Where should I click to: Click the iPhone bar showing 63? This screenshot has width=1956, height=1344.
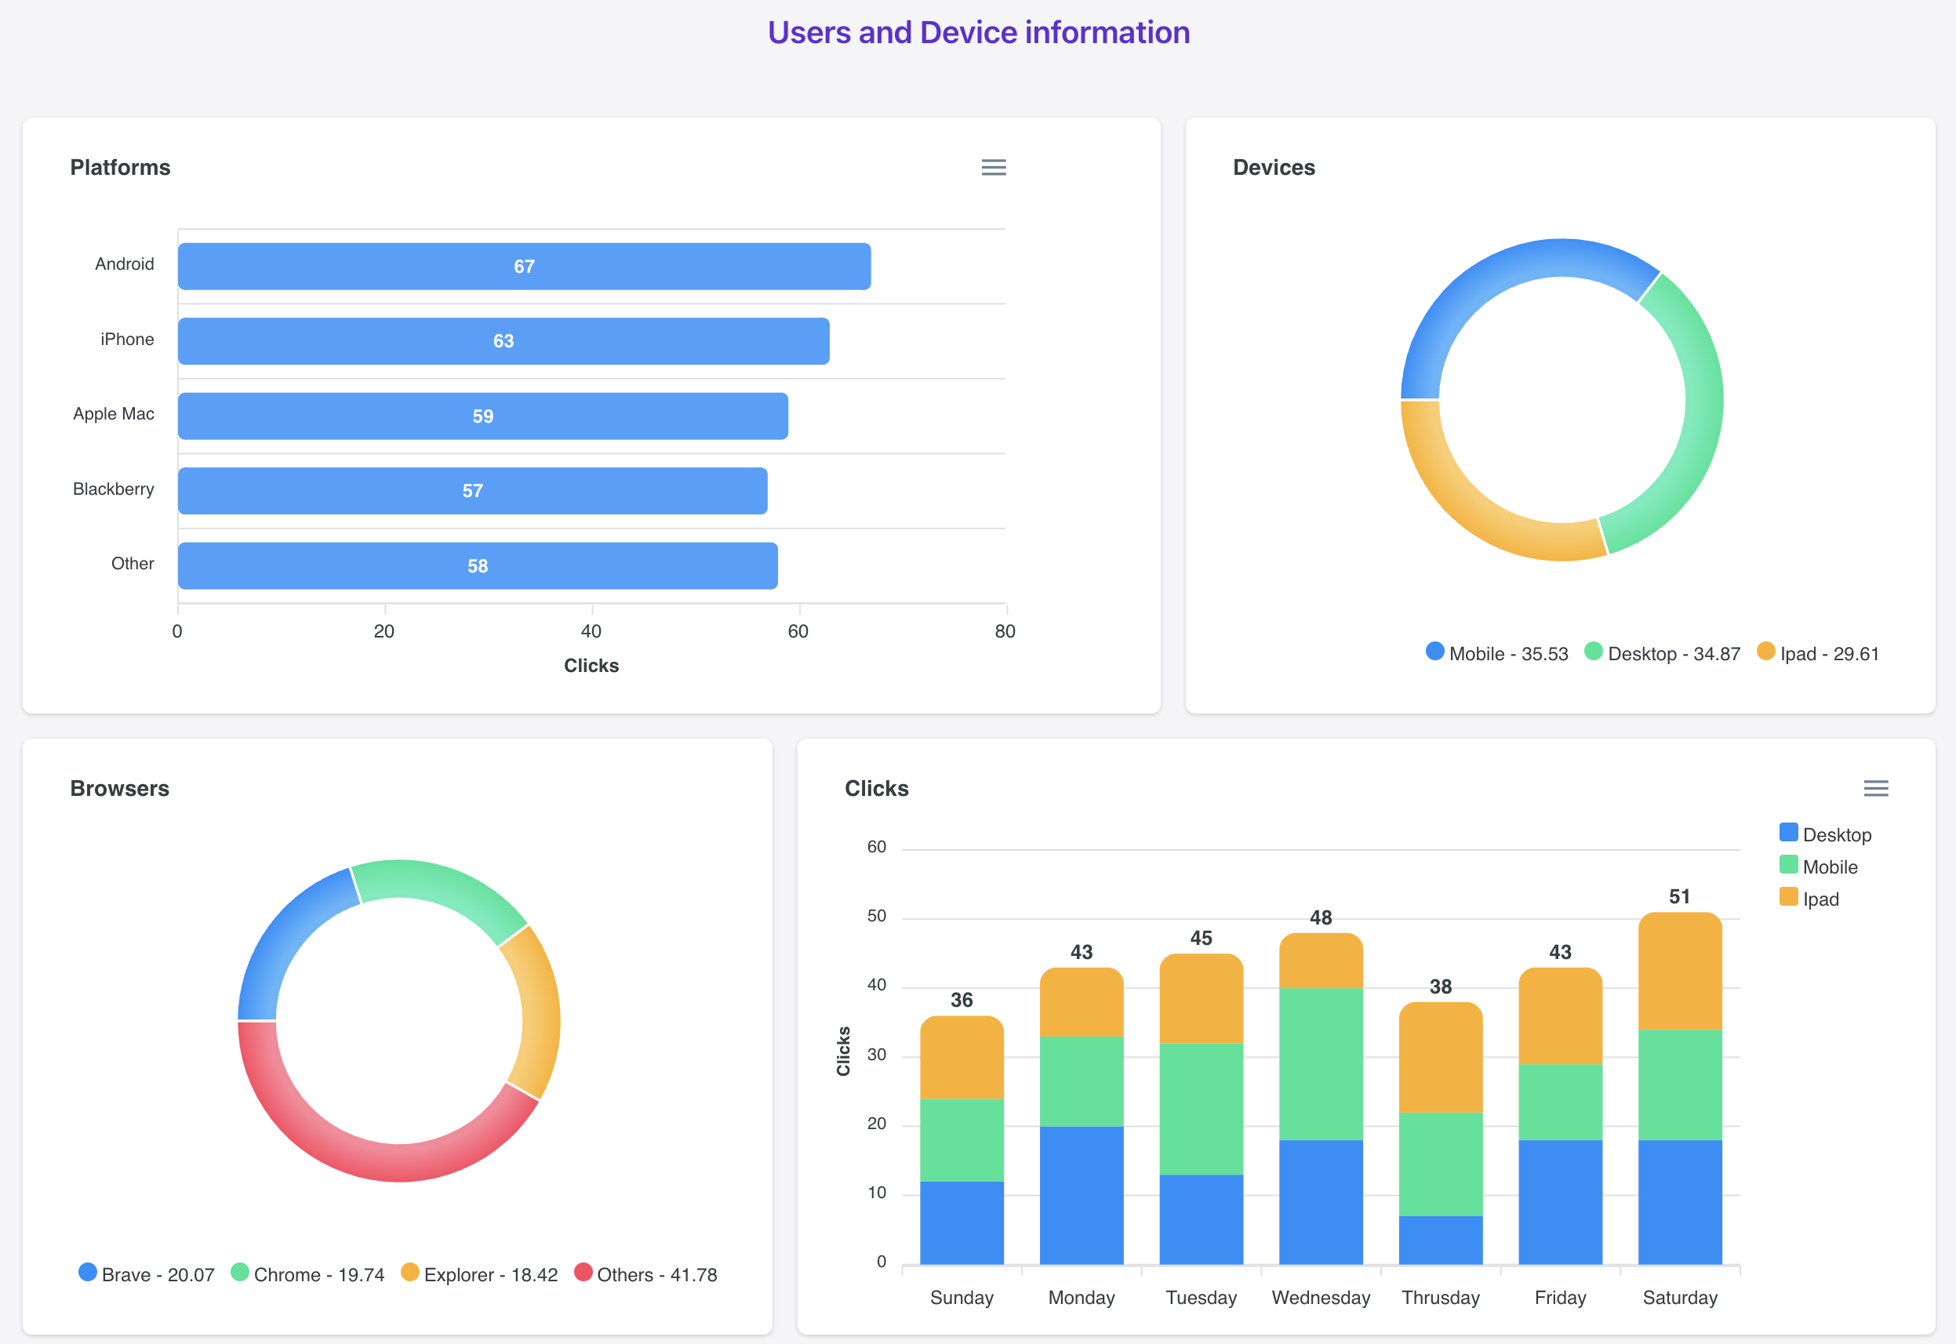point(503,341)
